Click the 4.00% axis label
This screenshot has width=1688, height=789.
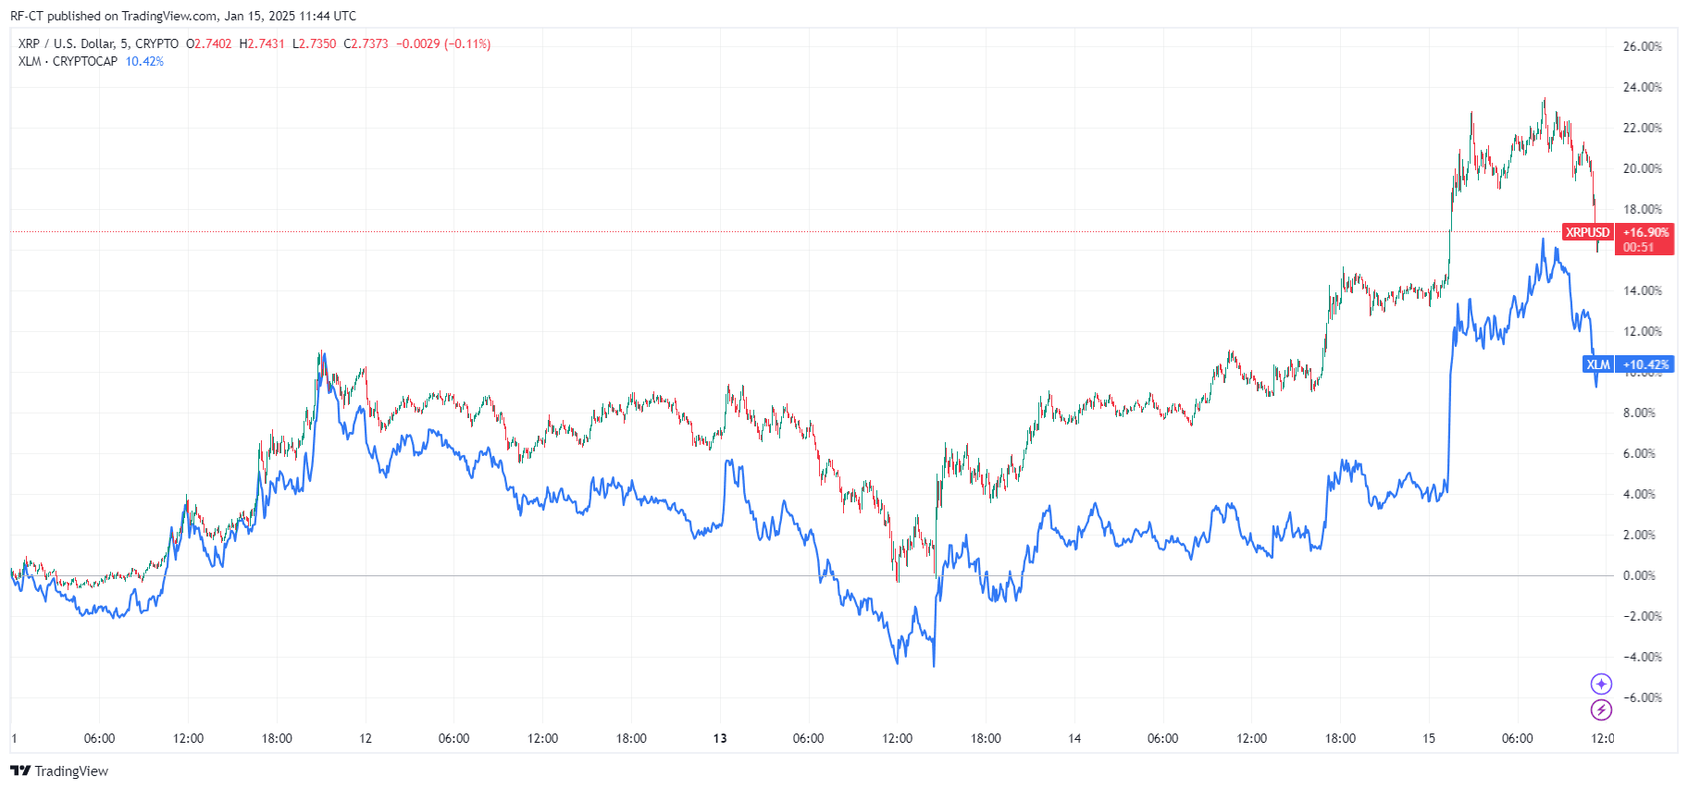click(1639, 494)
